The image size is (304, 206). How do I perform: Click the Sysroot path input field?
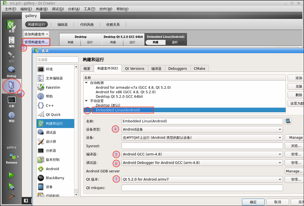pyautogui.click(x=202, y=146)
